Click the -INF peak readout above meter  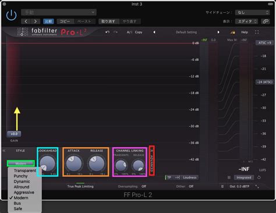click(x=204, y=40)
